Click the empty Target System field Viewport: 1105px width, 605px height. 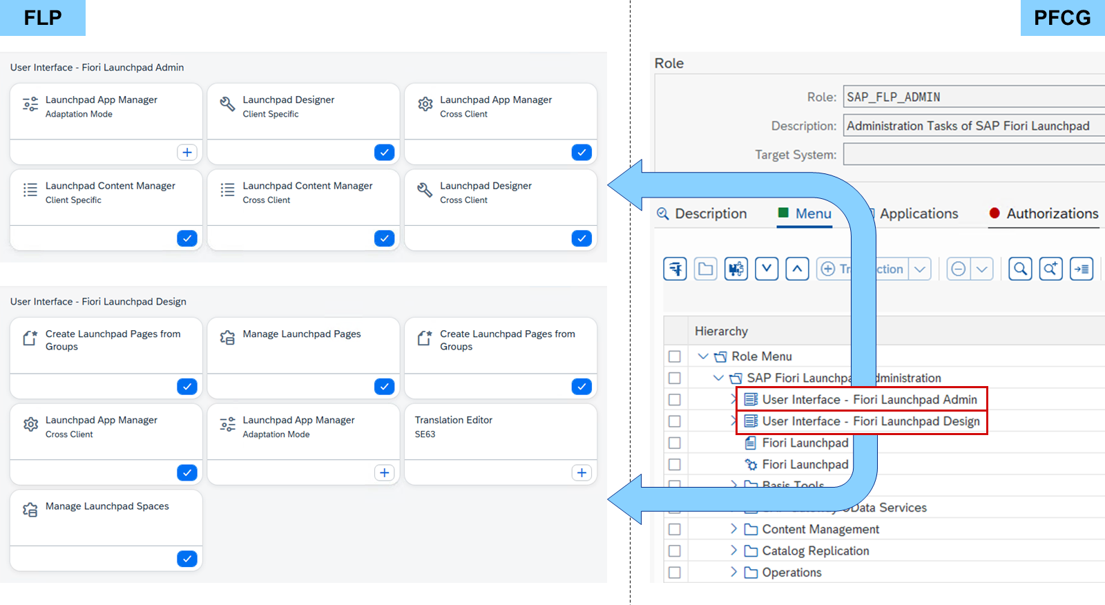click(974, 154)
